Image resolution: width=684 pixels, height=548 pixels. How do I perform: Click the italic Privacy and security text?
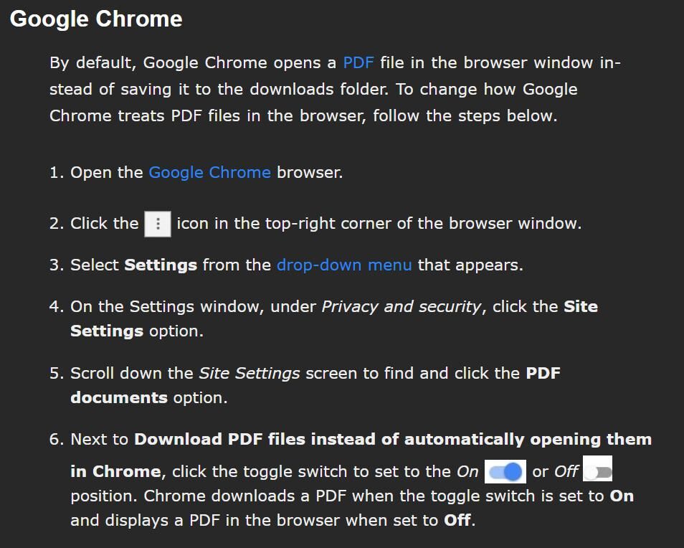point(401,306)
